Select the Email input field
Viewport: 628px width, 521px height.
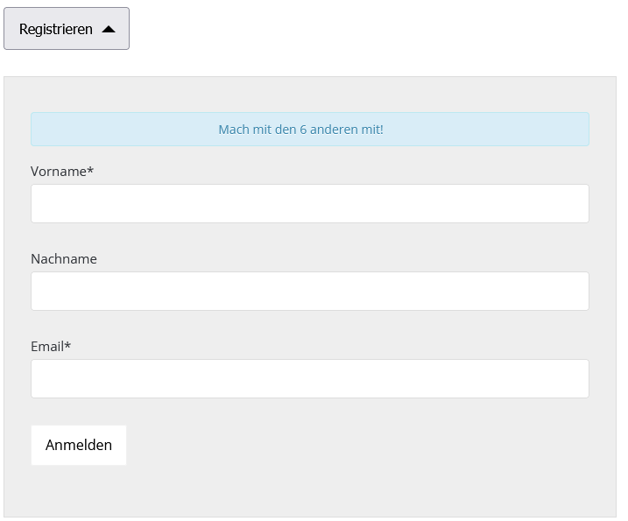[x=310, y=378]
